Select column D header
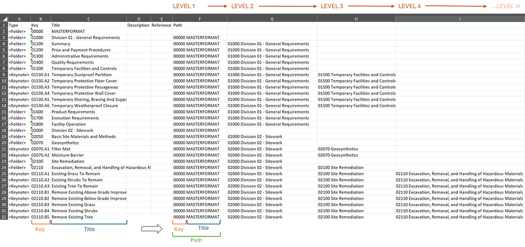This screenshot has height=247, width=525. [x=139, y=19]
